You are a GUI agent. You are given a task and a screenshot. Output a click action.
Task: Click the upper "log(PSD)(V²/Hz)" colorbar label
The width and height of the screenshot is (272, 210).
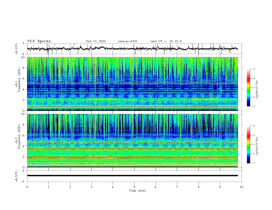(257, 90)
